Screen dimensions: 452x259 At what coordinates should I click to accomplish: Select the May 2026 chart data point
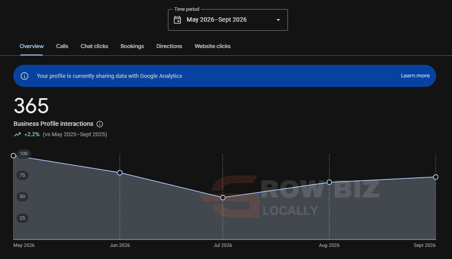click(13, 156)
